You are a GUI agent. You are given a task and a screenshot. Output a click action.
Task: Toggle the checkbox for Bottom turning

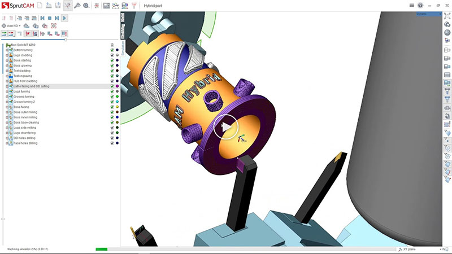[112, 50]
